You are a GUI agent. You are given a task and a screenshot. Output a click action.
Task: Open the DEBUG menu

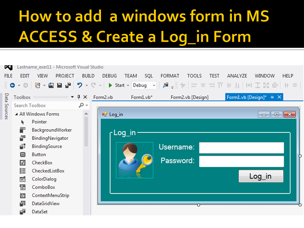click(109, 76)
